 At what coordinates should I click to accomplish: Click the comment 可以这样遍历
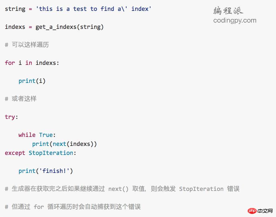[27, 45]
